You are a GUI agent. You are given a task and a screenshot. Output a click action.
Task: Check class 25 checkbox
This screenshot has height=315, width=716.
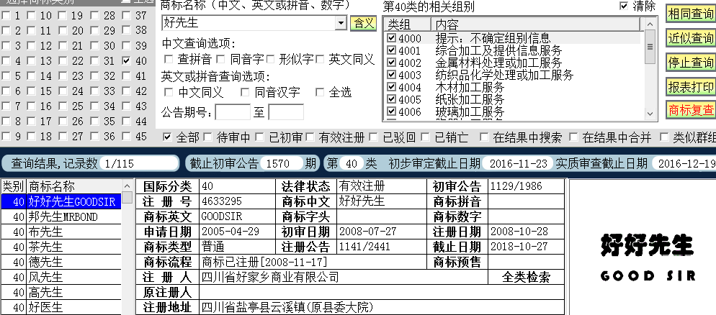pyautogui.click(x=63, y=106)
